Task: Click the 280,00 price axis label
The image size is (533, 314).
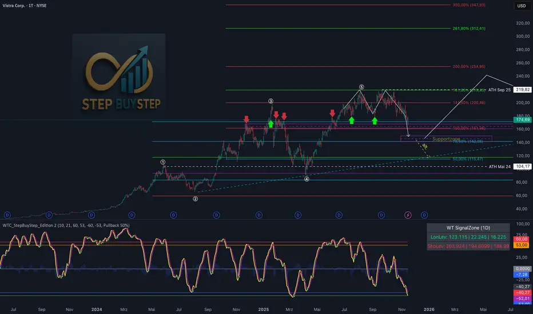Action: [x=523, y=50]
